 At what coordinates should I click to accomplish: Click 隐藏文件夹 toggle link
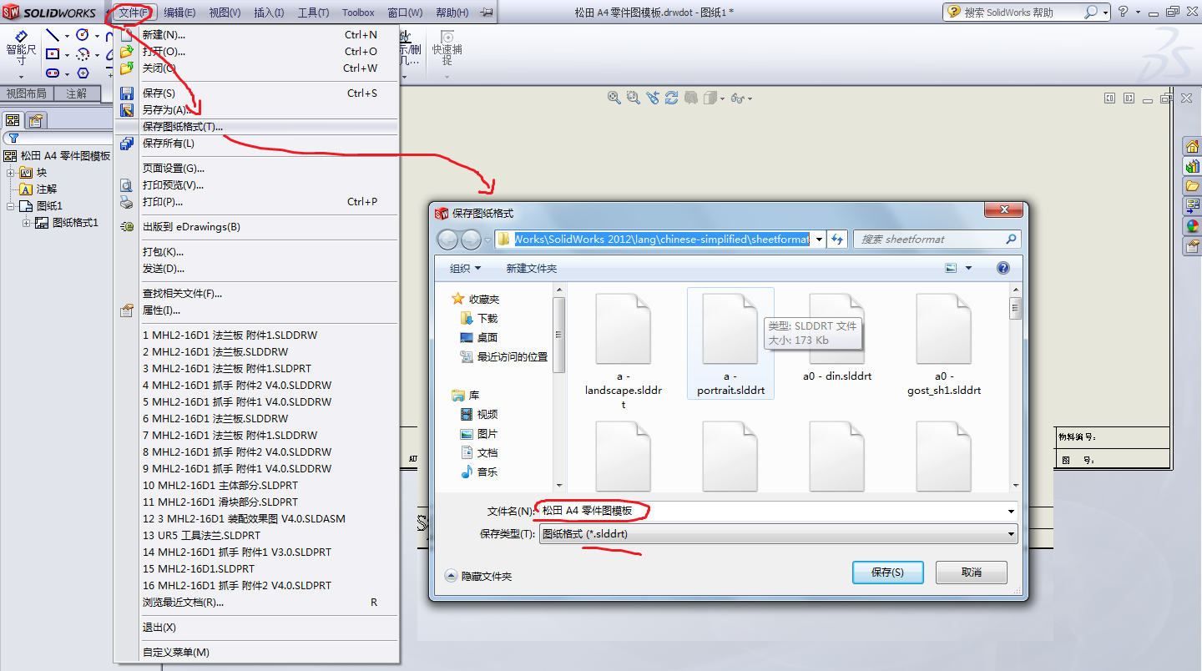478,576
